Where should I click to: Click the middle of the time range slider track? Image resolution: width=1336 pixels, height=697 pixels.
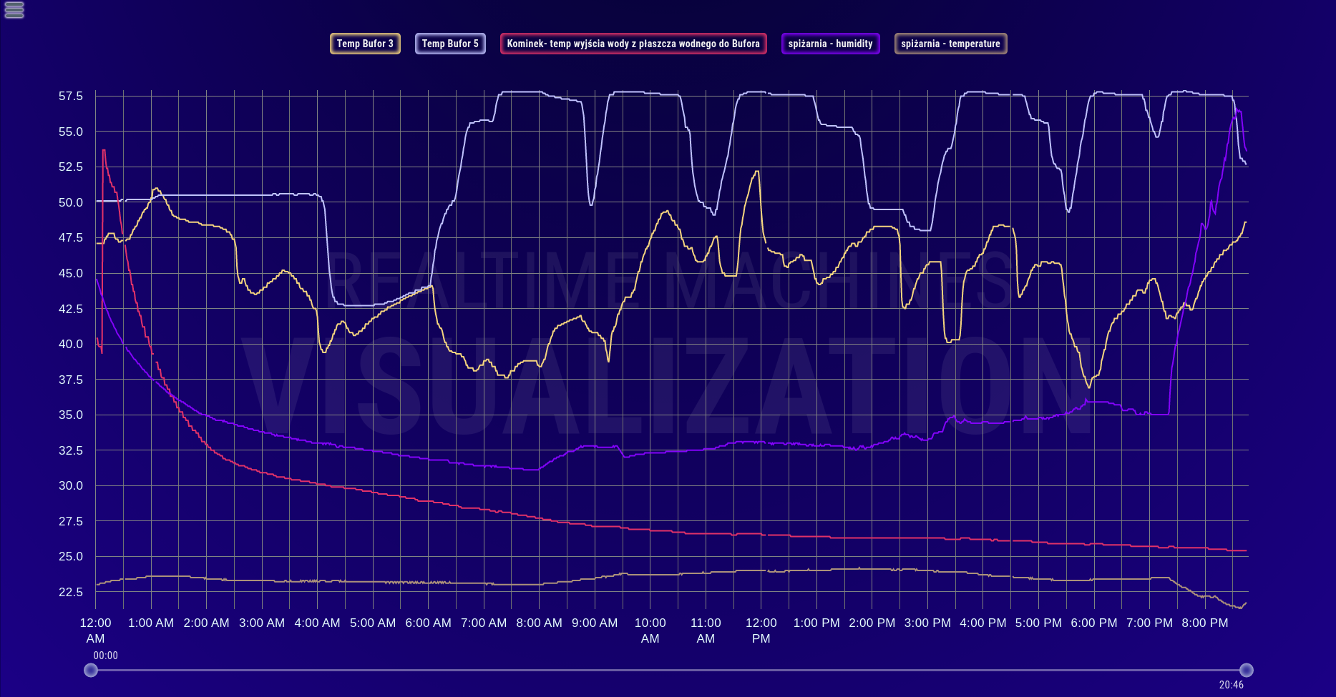(x=668, y=670)
